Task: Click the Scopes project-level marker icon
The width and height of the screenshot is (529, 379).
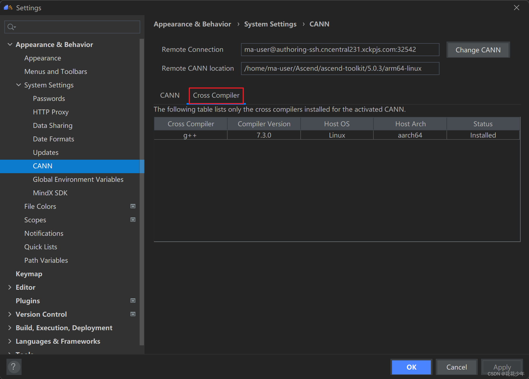Action: click(x=133, y=220)
